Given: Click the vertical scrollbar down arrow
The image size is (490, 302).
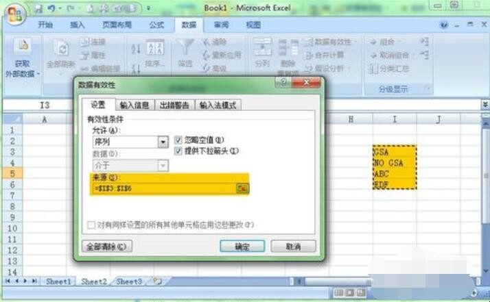Looking at the screenshot, I should coord(486,270).
